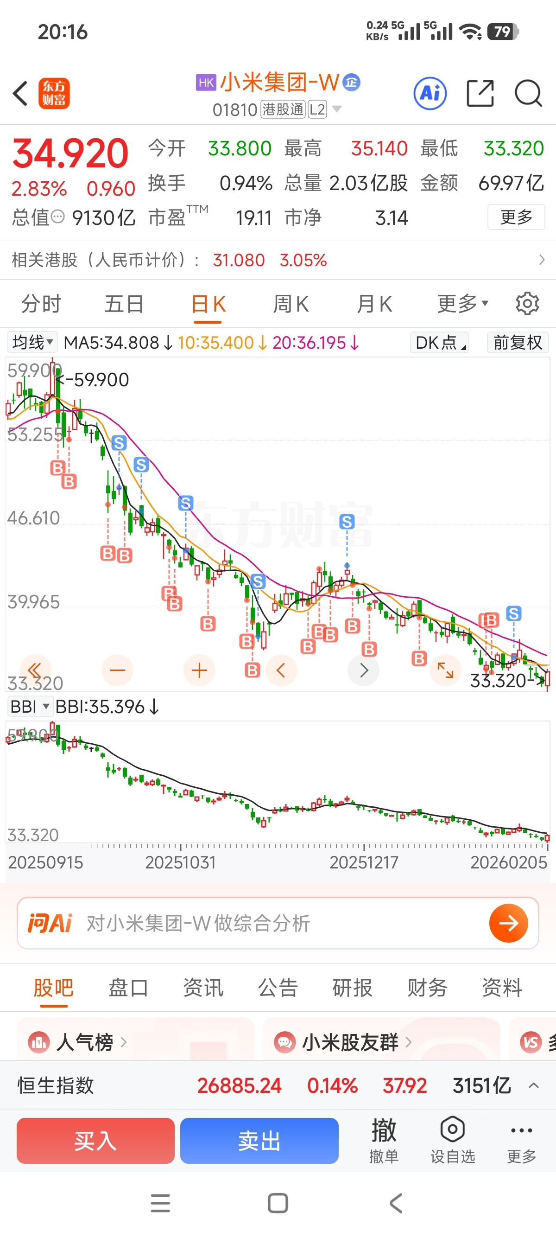The image size is (556, 1238).
Task: Select 日K chart tab
Action: 208,304
